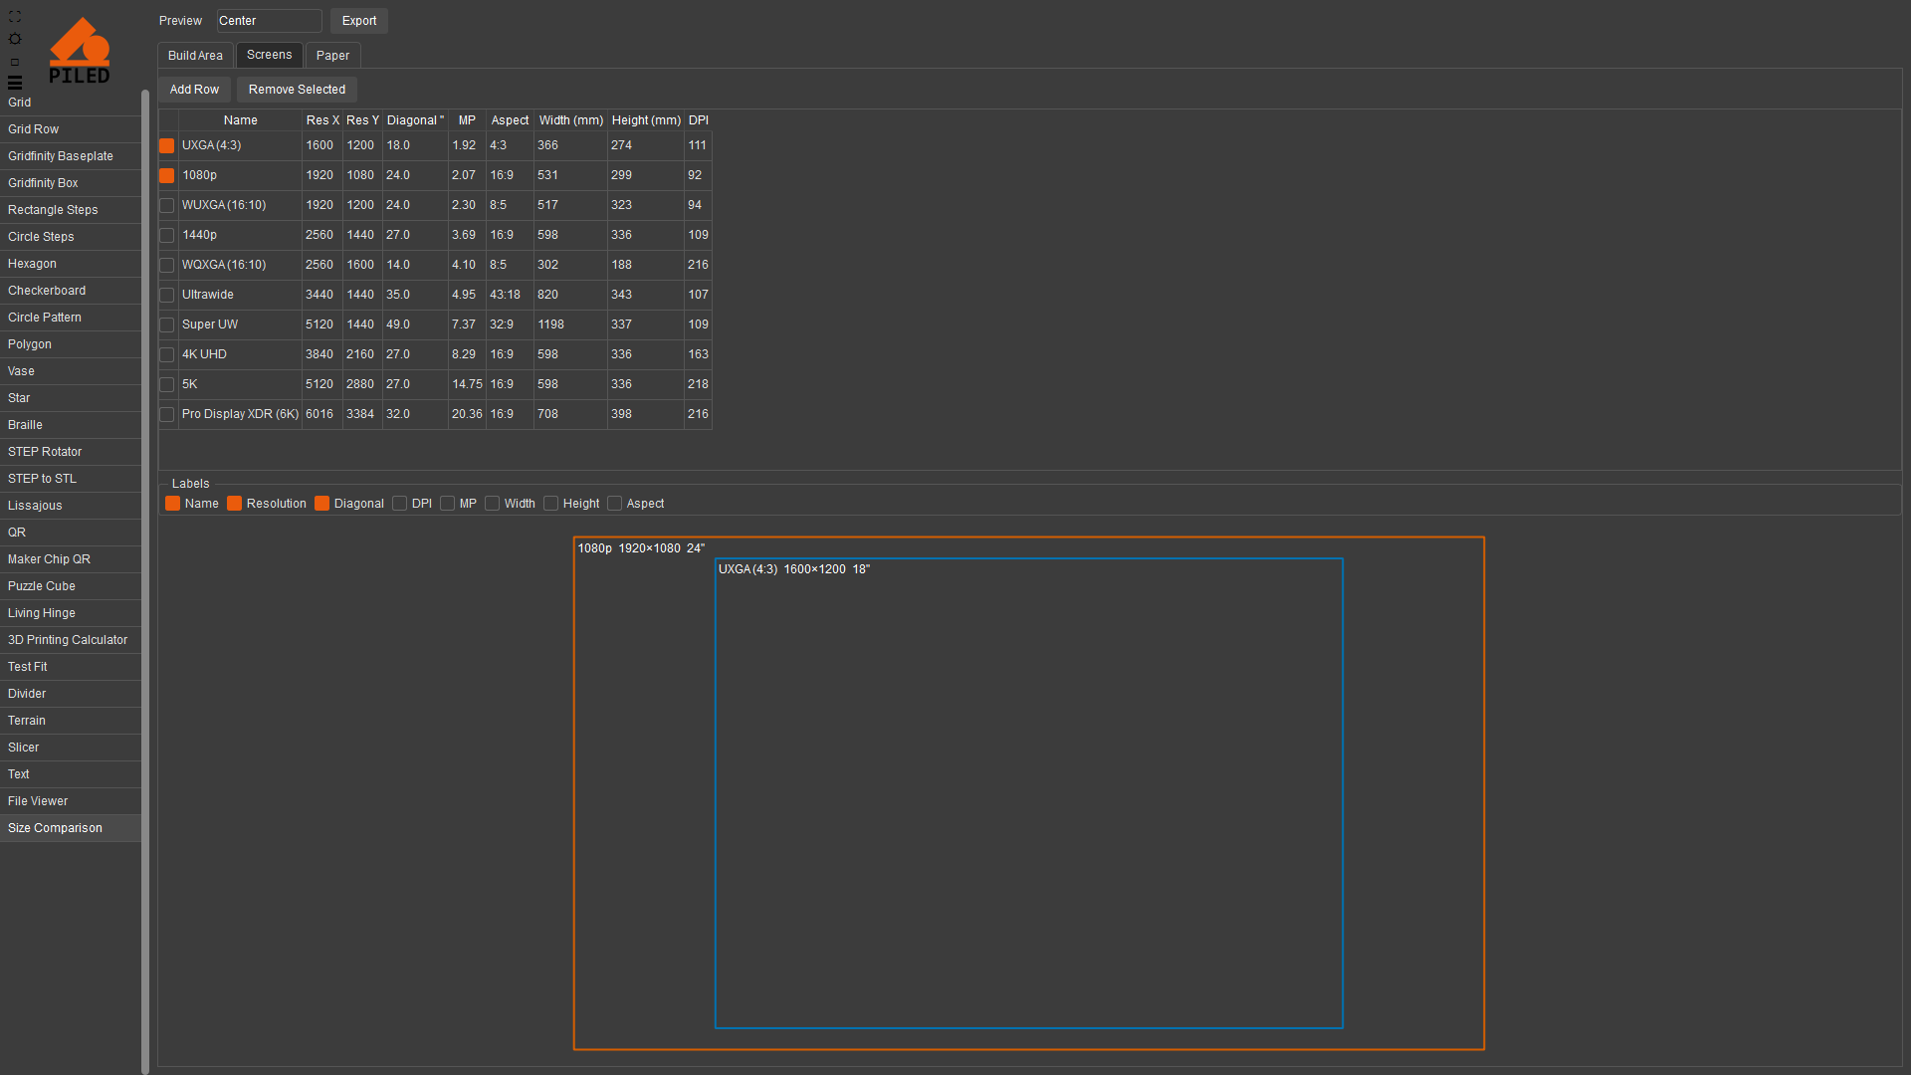Open the Paper tab
Viewport: 1911px width, 1075px height.
[x=332, y=56]
